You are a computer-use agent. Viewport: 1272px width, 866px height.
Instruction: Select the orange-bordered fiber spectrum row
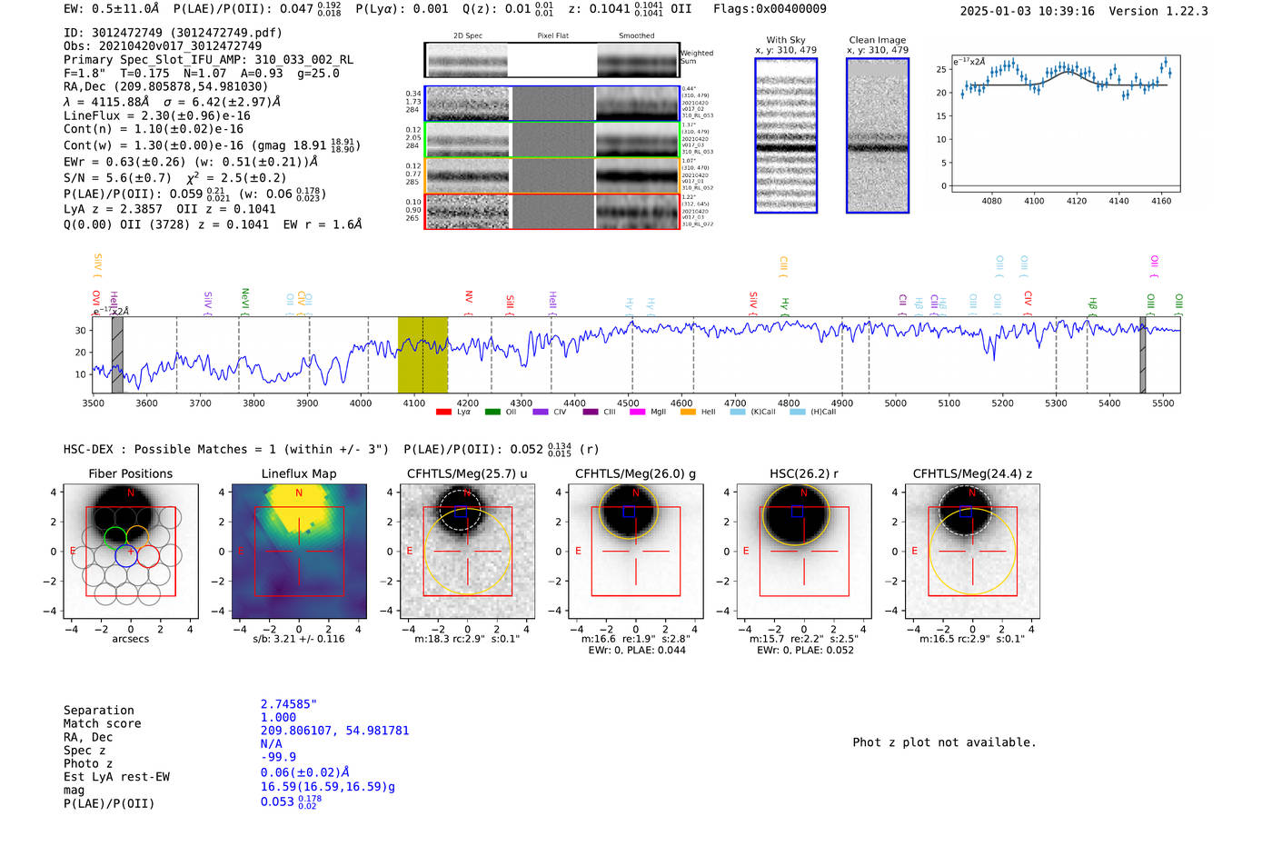click(x=552, y=175)
